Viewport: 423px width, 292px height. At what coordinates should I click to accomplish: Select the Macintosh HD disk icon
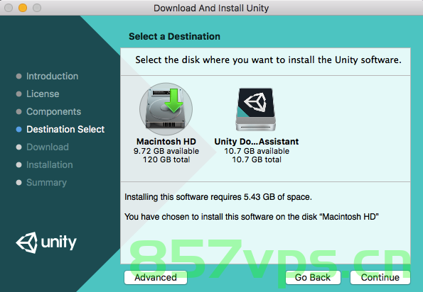click(166, 108)
